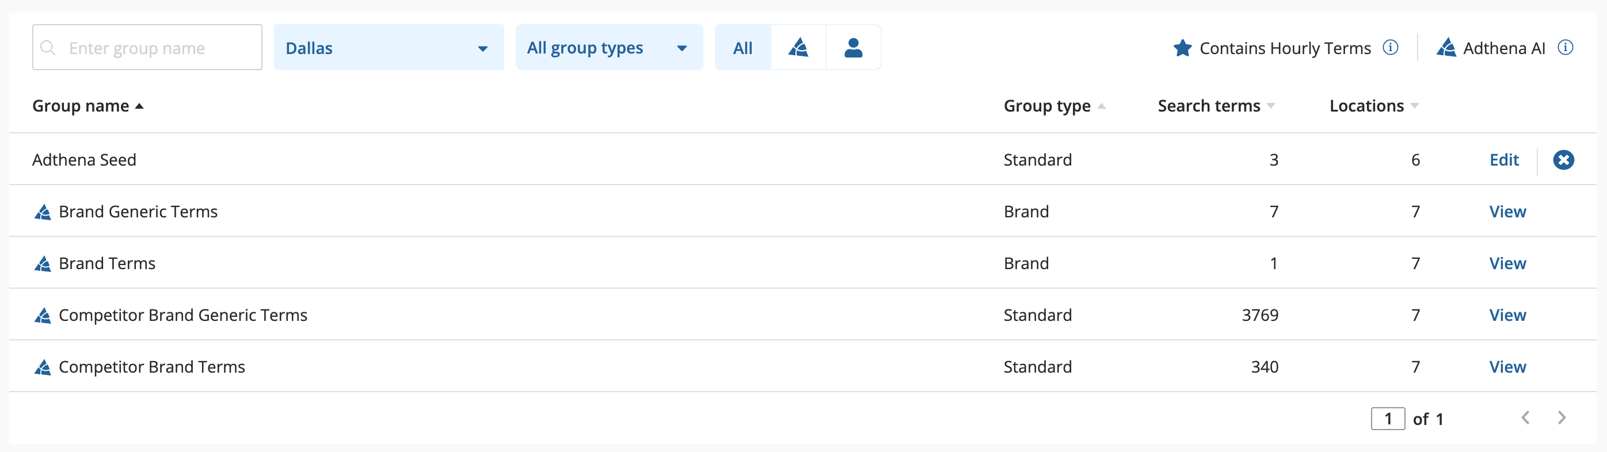Open the Dallas location dropdown
Image resolution: width=1607 pixels, height=452 pixels.
(389, 47)
